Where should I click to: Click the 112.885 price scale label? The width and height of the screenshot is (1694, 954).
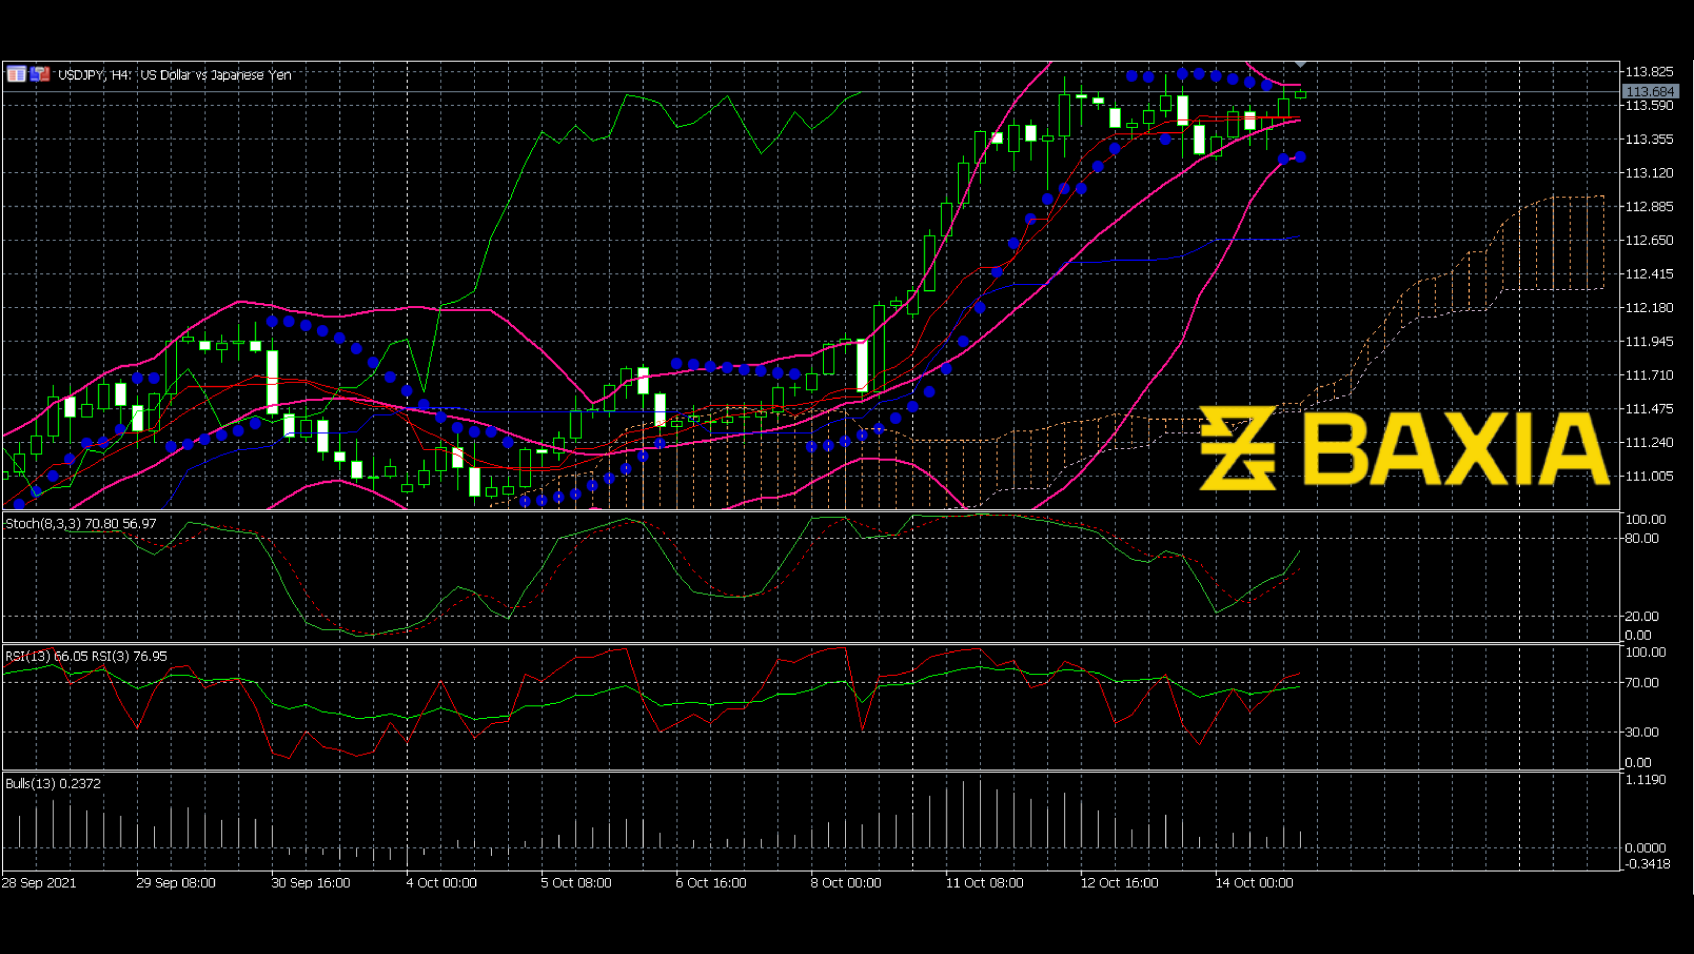tap(1649, 206)
